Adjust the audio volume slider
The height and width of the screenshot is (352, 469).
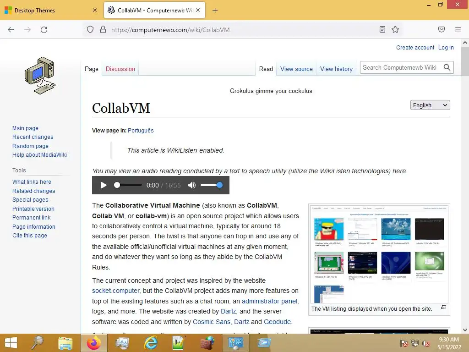pyautogui.click(x=212, y=185)
